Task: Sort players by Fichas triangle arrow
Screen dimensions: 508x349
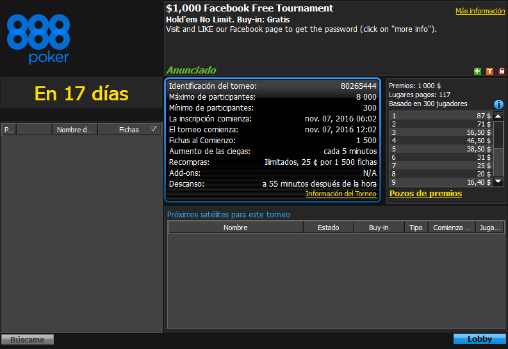Action: 153,129
